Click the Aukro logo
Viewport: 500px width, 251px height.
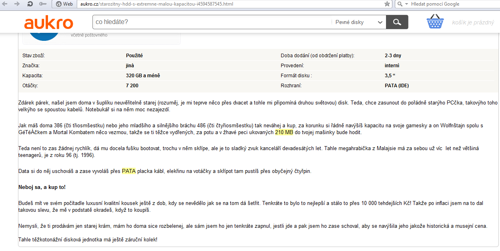(x=48, y=22)
